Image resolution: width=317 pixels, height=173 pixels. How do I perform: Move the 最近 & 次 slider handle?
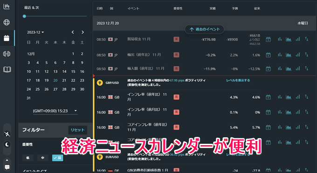[x=24, y=16]
